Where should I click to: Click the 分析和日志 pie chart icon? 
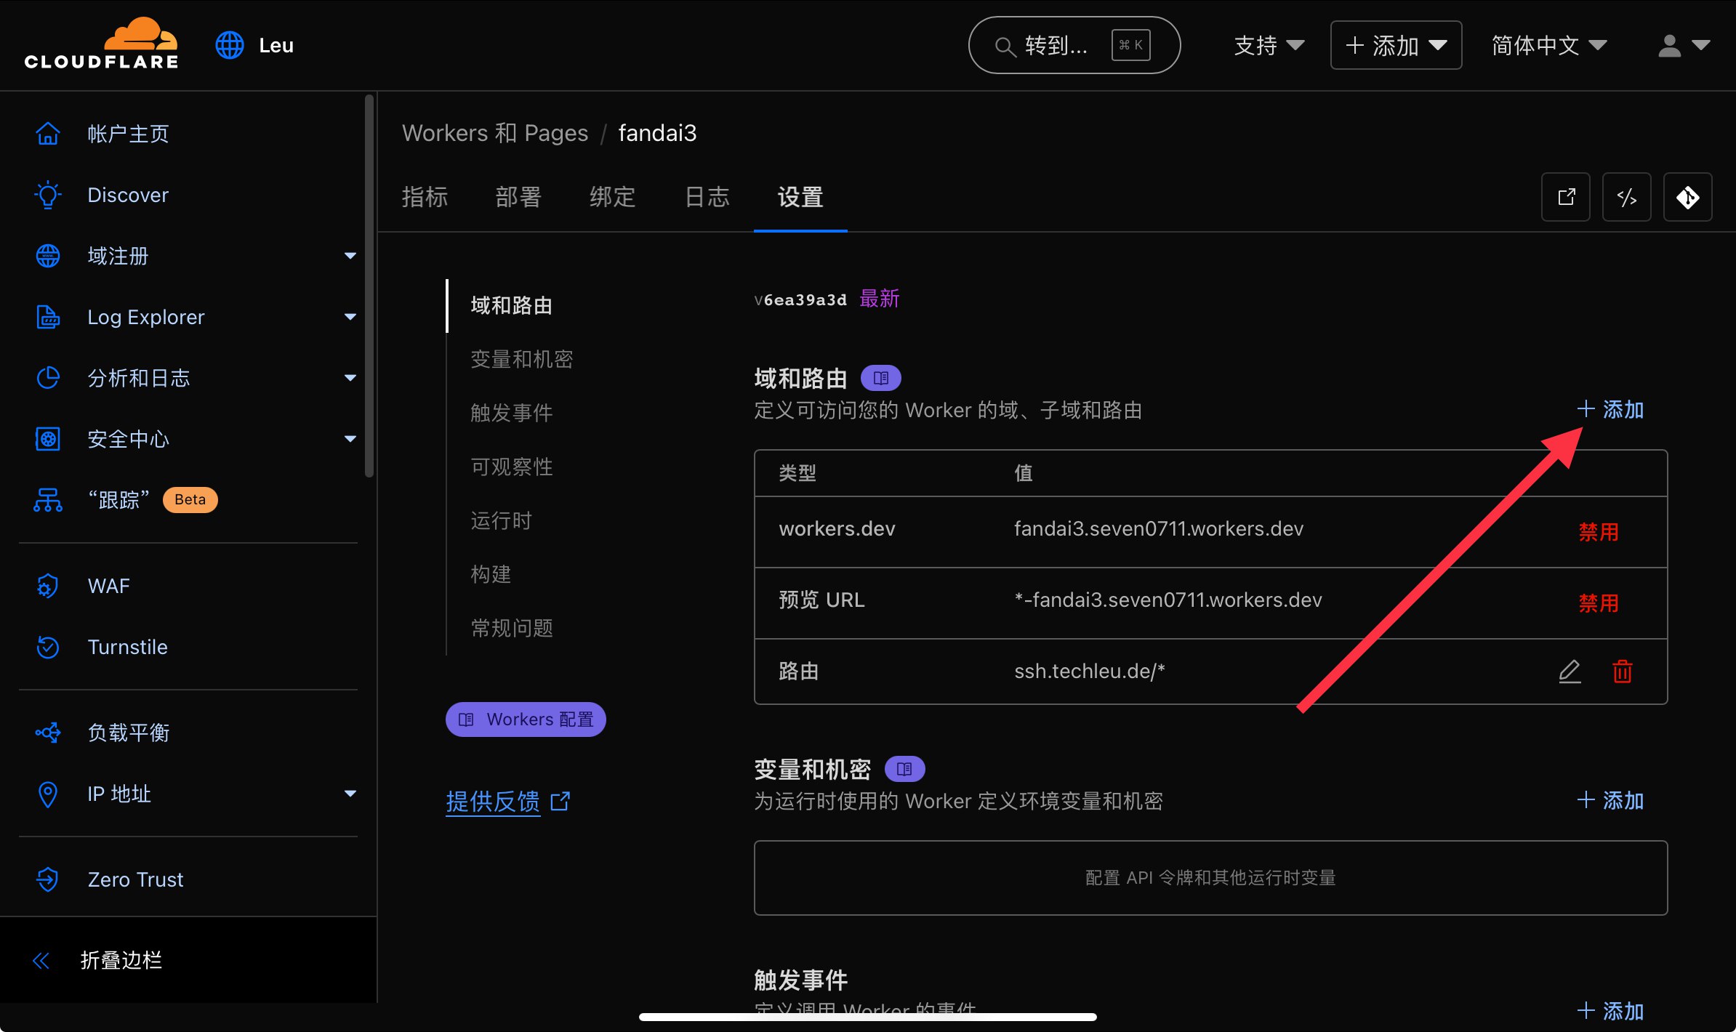(x=48, y=378)
